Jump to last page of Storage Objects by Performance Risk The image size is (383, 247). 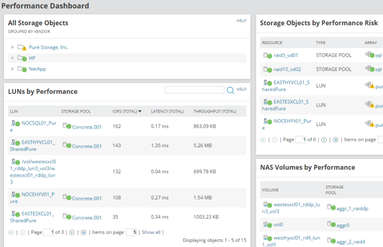pos(335,139)
